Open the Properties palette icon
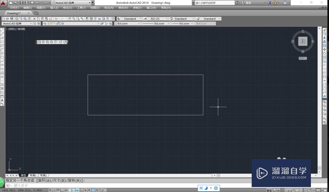Viewport: 329px width, 192px height. click(x=87, y=19)
